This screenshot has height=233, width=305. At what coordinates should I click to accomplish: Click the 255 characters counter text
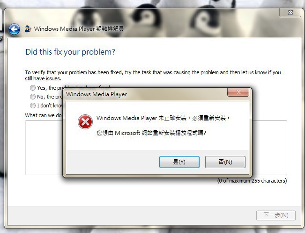[x=252, y=181]
